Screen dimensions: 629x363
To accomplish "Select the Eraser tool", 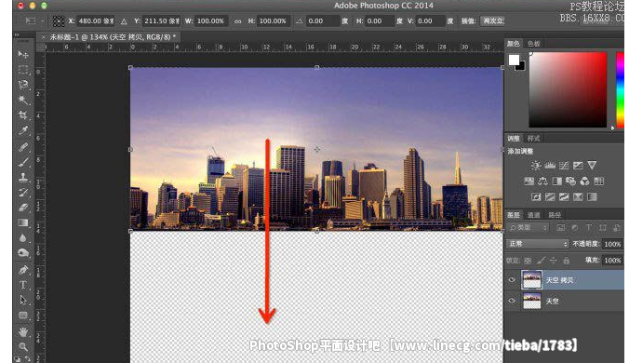I will 23,208.
